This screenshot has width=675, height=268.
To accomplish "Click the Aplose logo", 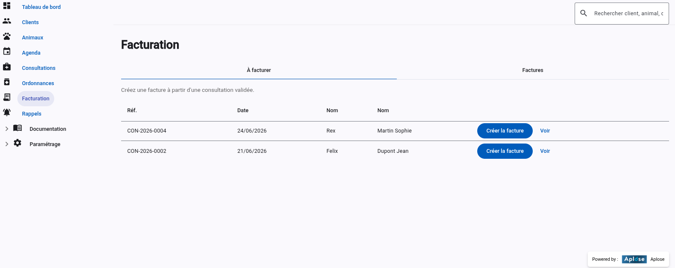I will tap(634, 259).
